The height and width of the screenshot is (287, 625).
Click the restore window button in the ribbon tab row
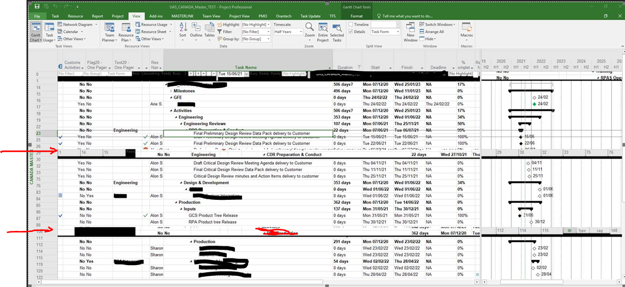[x=606, y=16]
